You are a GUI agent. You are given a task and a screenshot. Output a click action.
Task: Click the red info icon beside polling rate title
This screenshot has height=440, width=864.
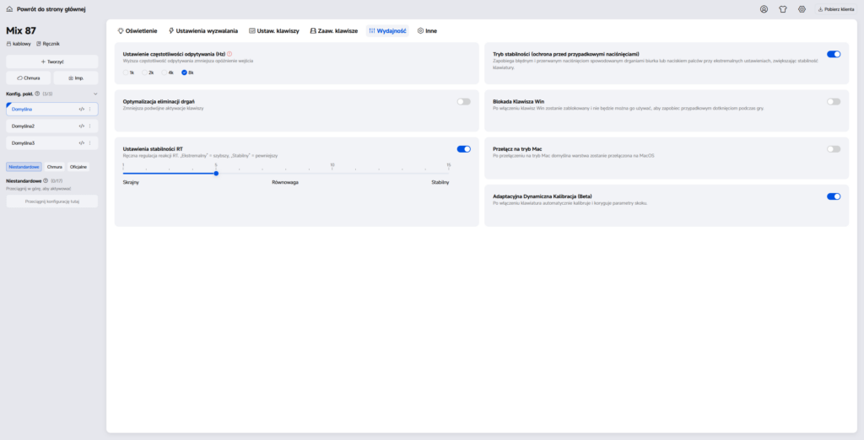tap(229, 54)
